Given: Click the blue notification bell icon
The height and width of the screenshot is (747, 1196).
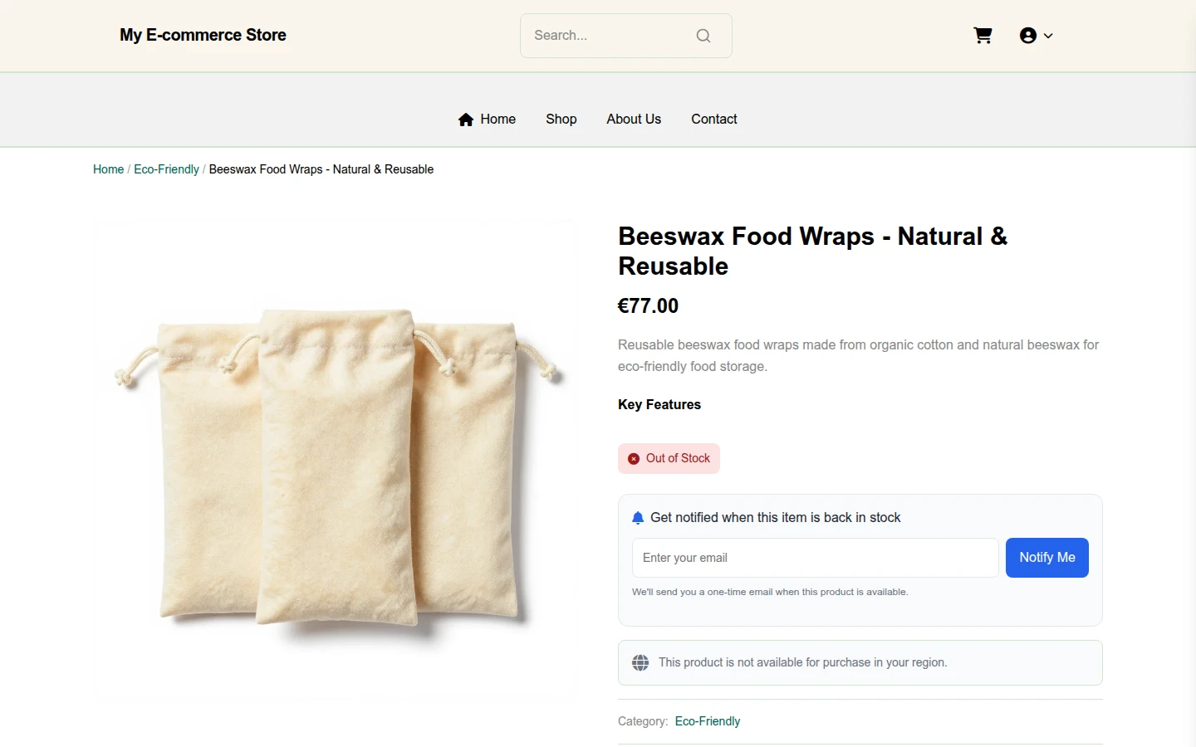Looking at the screenshot, I should [638, 518].
